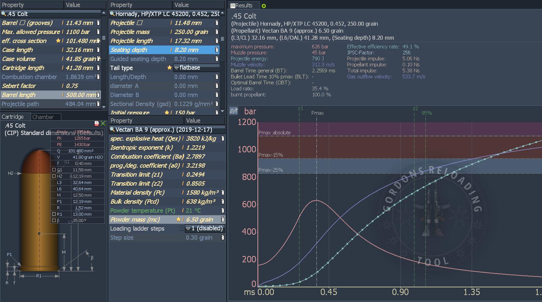Select the Results tab
Image resolution: width=542 pixels, height=302 pixels.
tap(241, 5)
